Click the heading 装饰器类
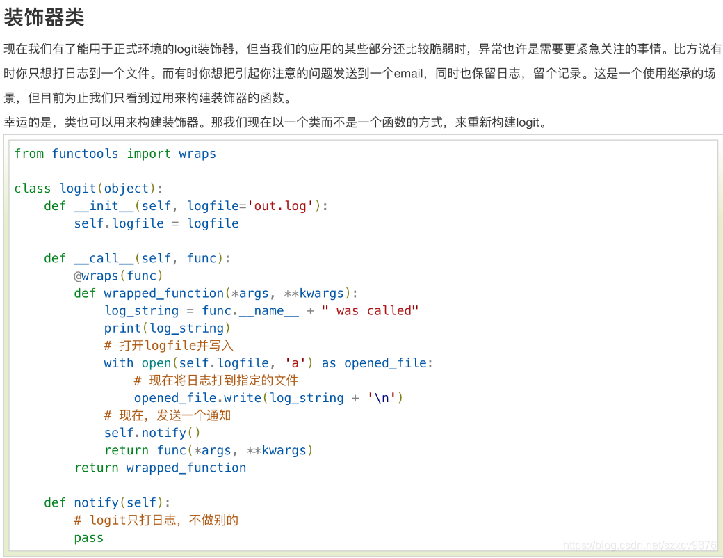Screen dimensions: 723x558 coord(44,17)
